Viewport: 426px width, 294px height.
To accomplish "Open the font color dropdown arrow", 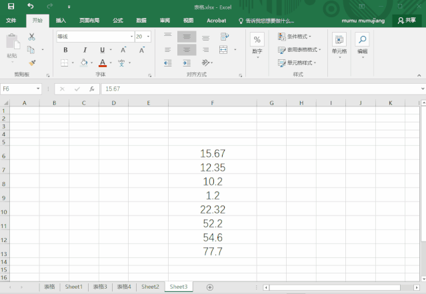I will pyautogui.click(x=111, y=63).
